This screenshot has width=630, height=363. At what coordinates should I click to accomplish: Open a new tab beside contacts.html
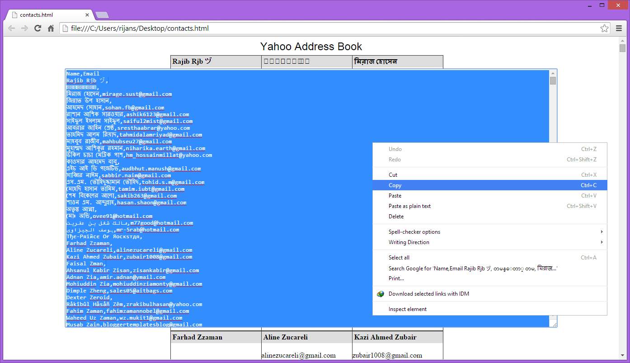tap(102, 15)
